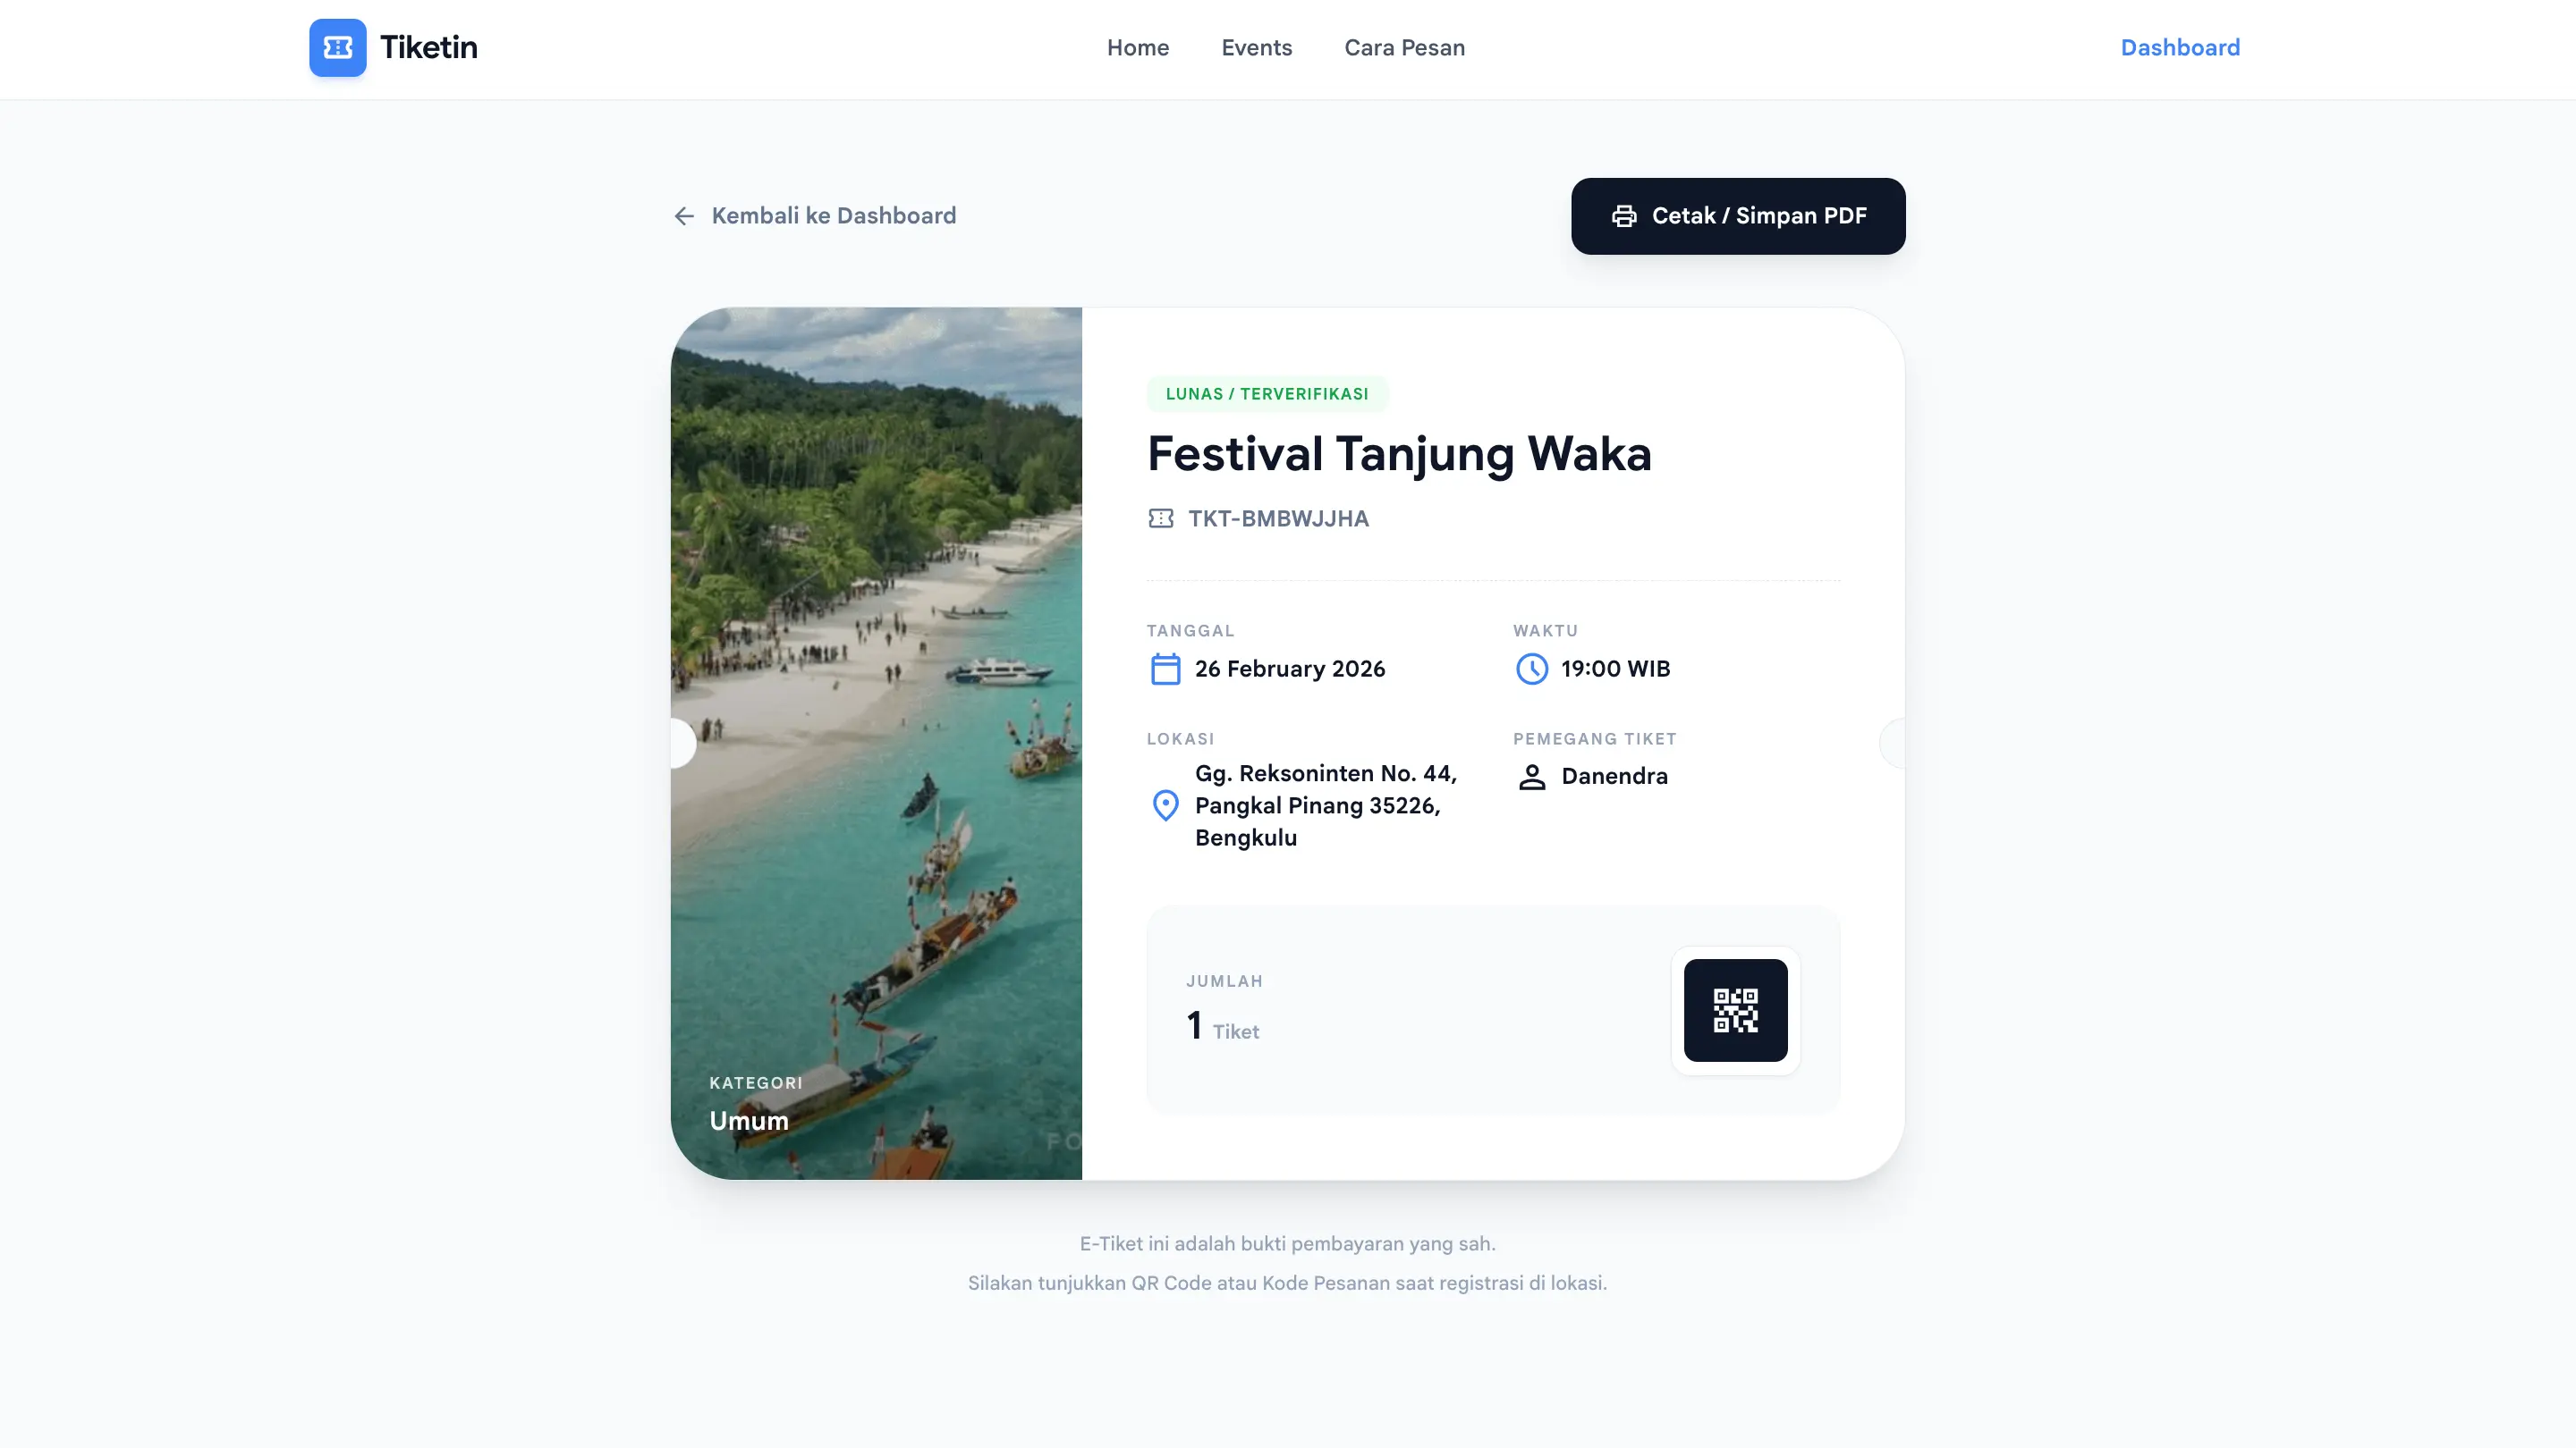Open the Cara Pesan menu item
2576x1448 pixels.
click(x=1404, y=48)
